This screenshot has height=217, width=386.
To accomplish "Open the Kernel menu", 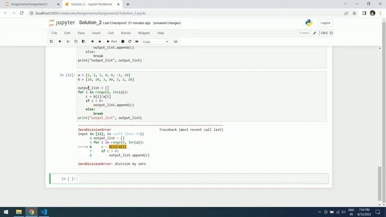I will coord(125,33).
